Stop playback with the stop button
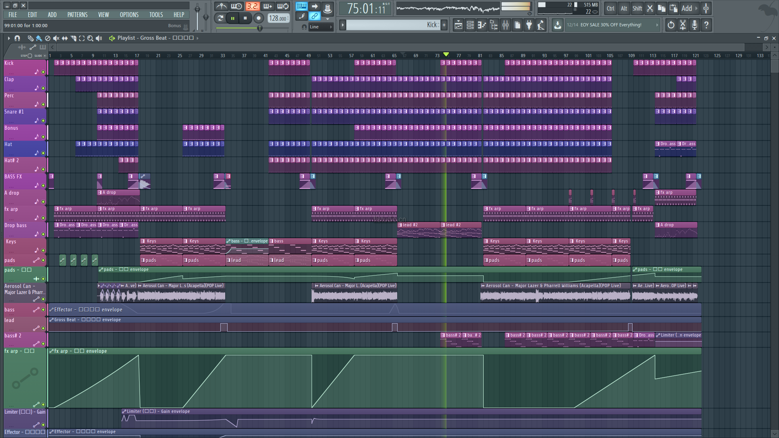 tap(245, 18)
